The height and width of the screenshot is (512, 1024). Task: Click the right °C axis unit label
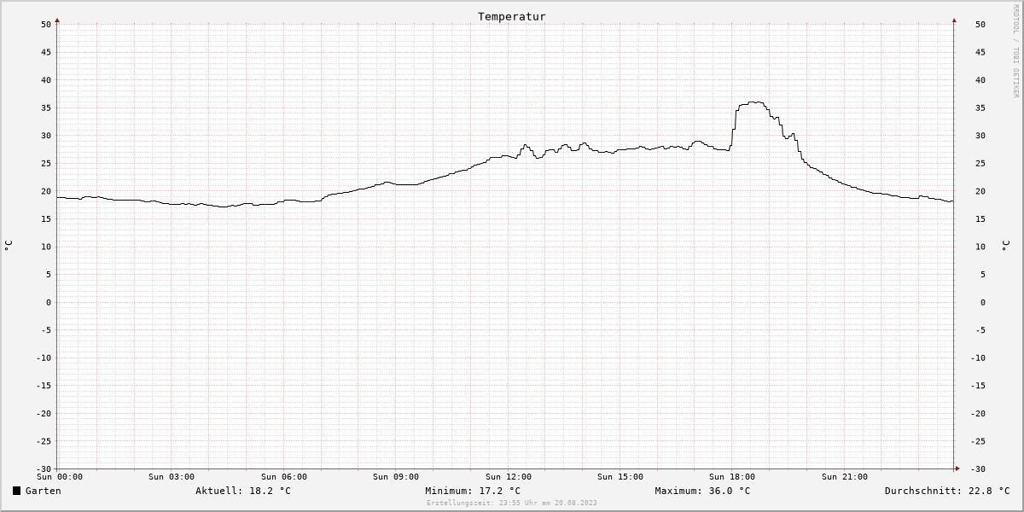tap(1005, 246)
